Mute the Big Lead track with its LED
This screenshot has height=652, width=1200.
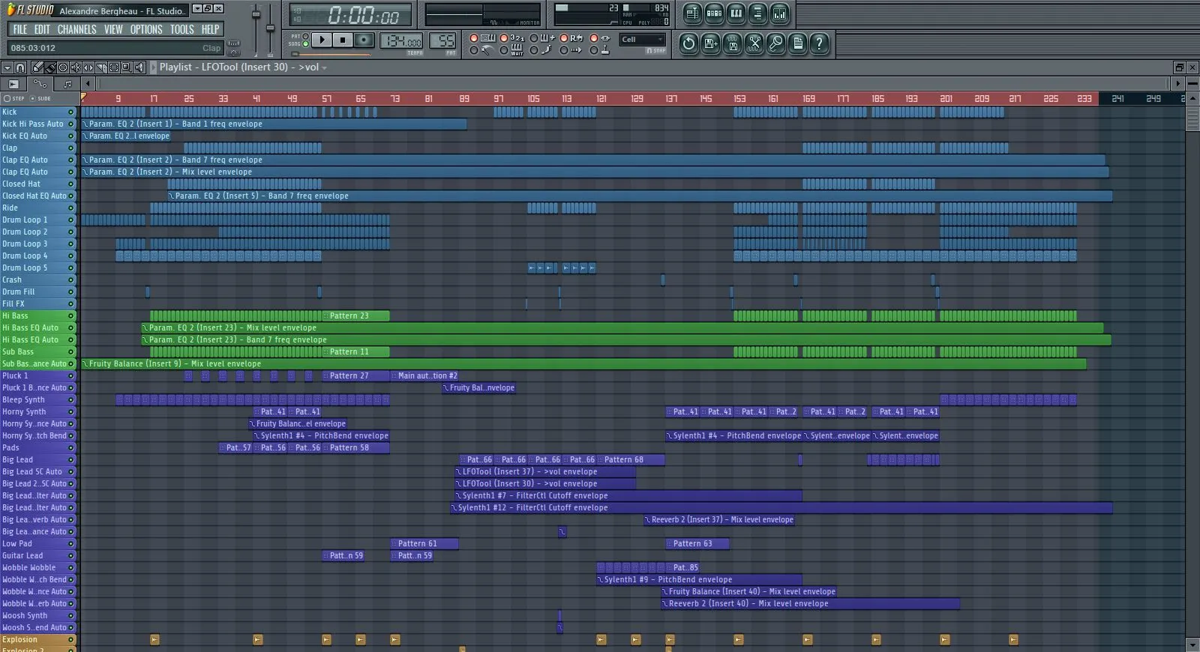pyautogui.click(x=71, y=459)
